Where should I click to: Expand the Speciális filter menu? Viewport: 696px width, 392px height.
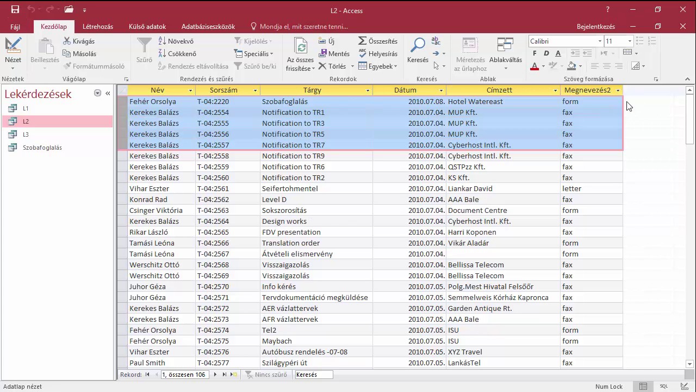click(x=253, y=53)
